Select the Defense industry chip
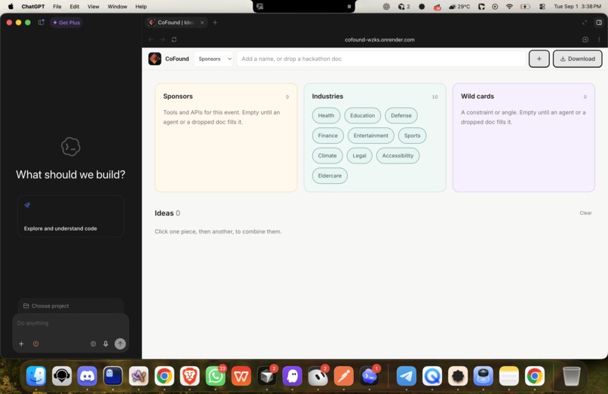Viewport: 608px width, 394px height. tap(401, 115)
